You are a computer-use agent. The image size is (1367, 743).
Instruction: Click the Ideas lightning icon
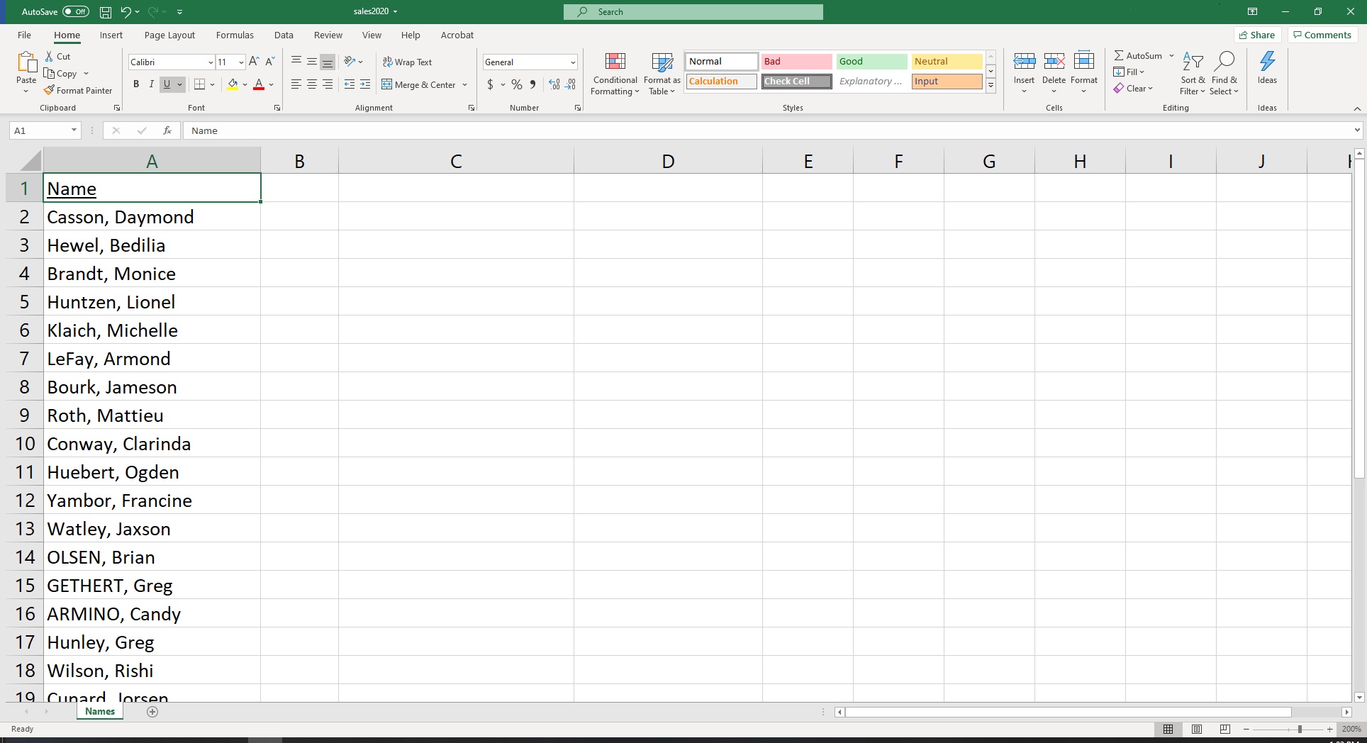1267,62
